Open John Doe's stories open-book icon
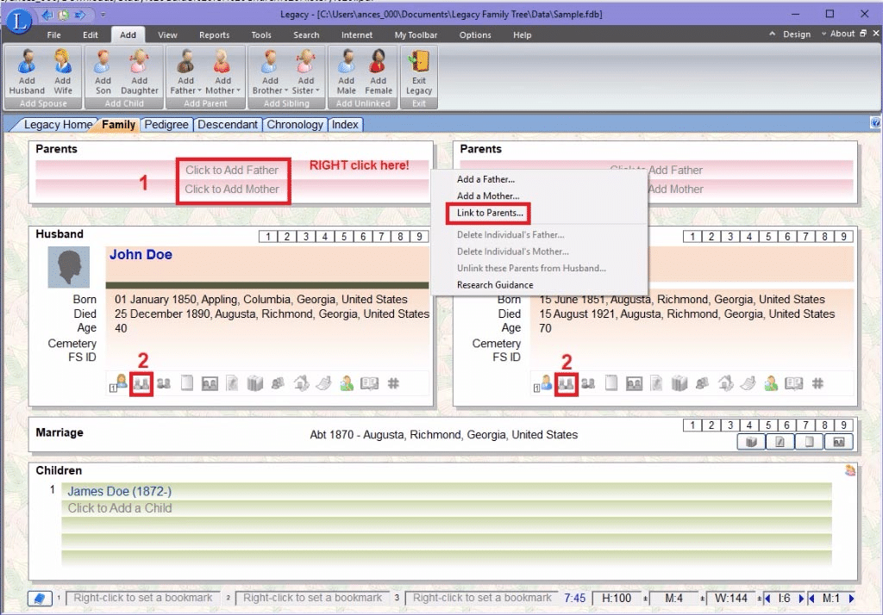This screenshot has width=883, height=615. 369,384
